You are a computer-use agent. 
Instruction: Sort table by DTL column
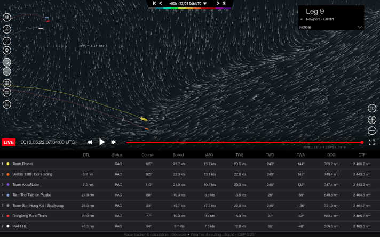pos(86,155)
